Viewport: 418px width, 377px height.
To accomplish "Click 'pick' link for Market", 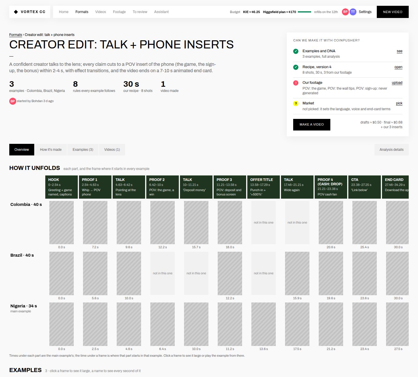I will (x=399, y=103).
